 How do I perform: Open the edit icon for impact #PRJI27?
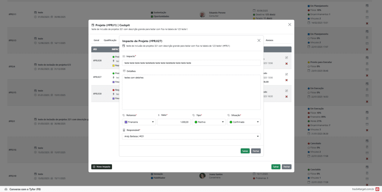pyautogui.click(x=286, y=74)
